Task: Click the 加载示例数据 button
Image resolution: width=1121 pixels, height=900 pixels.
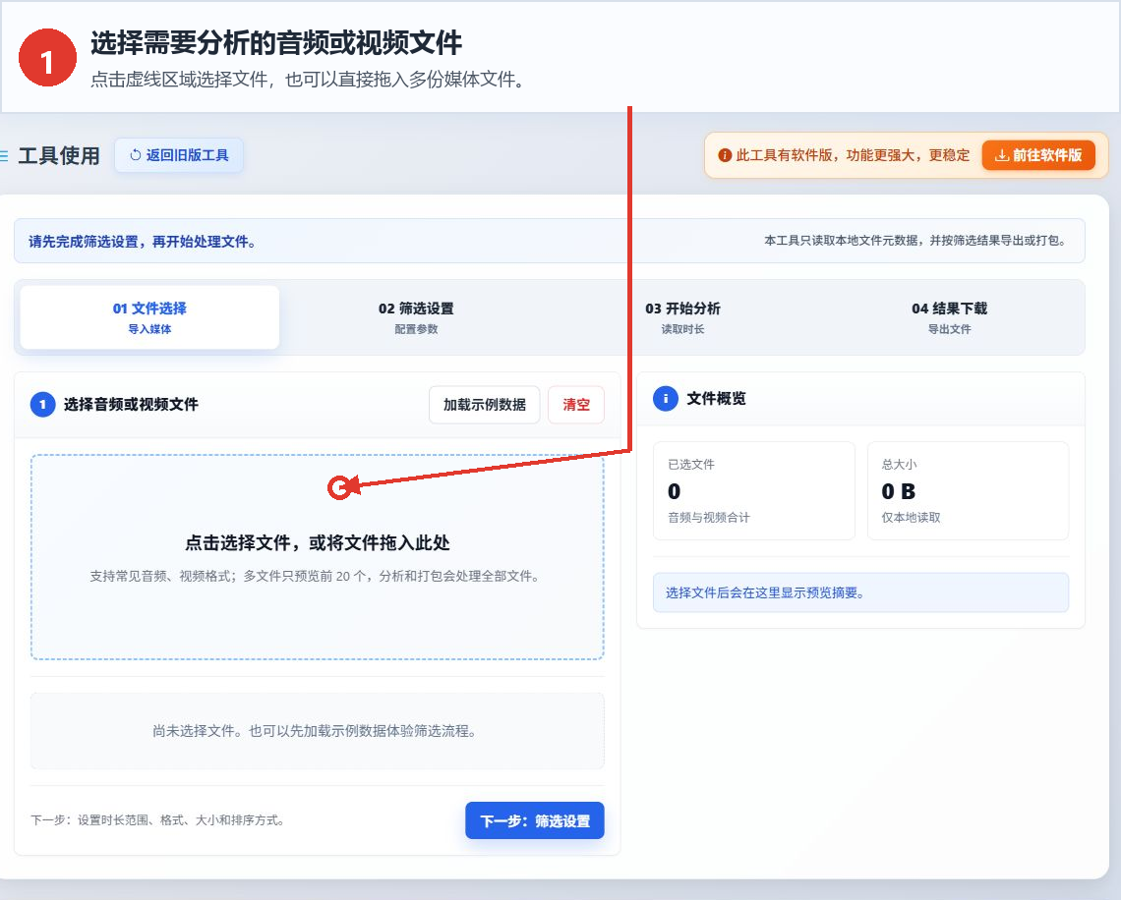Action: tap(484, 404)
